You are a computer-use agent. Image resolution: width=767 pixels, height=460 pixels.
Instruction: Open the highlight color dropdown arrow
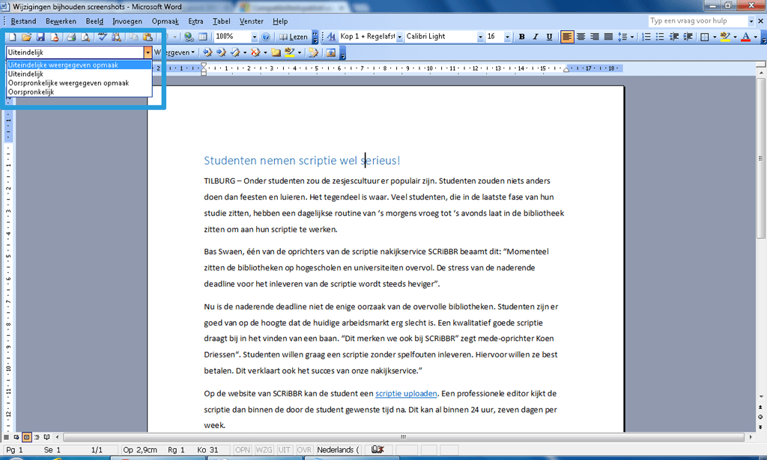[x=735, y=37]
